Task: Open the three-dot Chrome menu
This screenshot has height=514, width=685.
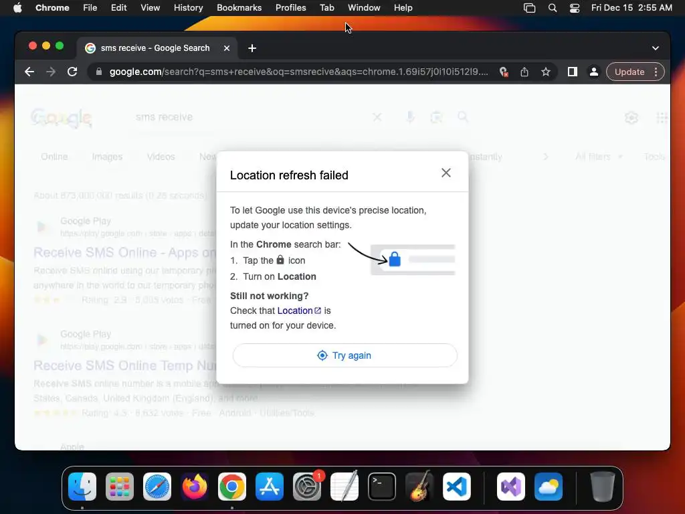Action: click(656, 72)
